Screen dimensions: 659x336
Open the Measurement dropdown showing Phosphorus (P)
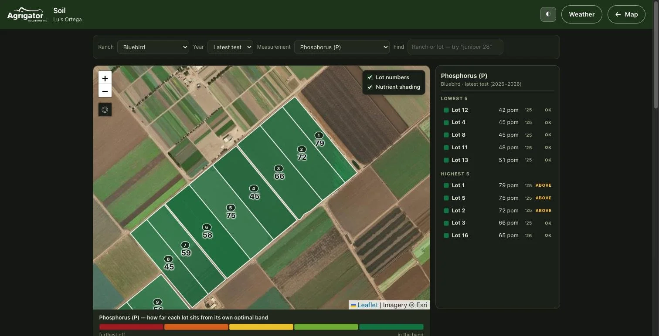point(342,47)
